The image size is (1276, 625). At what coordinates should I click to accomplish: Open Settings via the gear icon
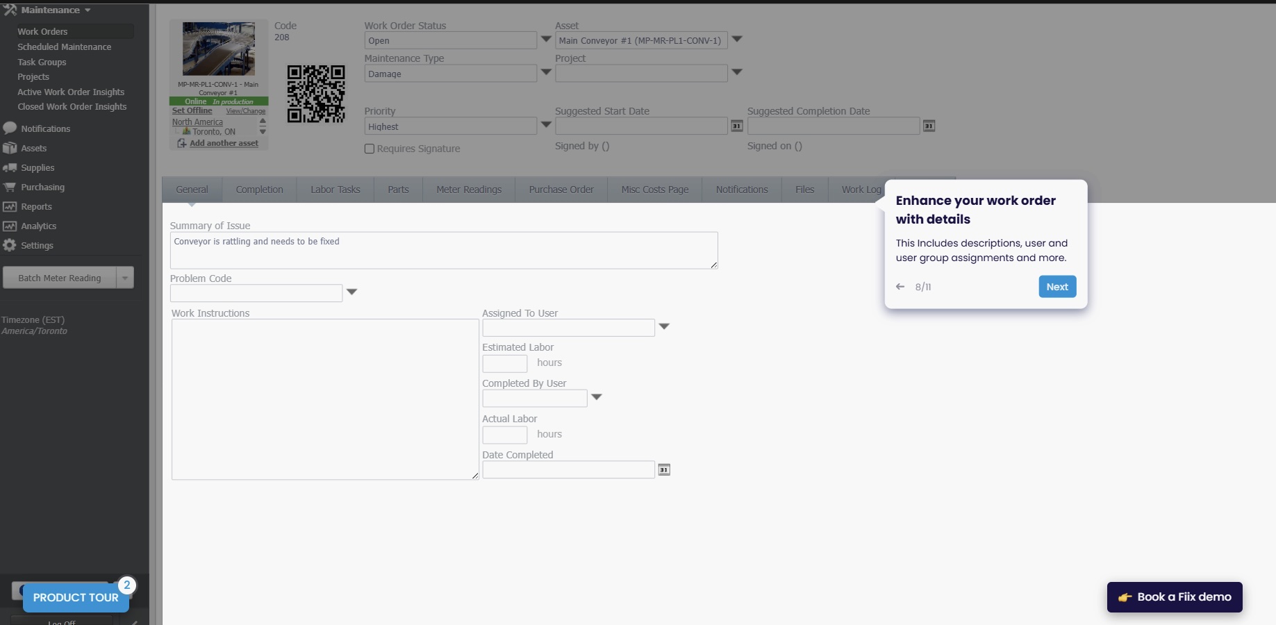pos(9,245)
